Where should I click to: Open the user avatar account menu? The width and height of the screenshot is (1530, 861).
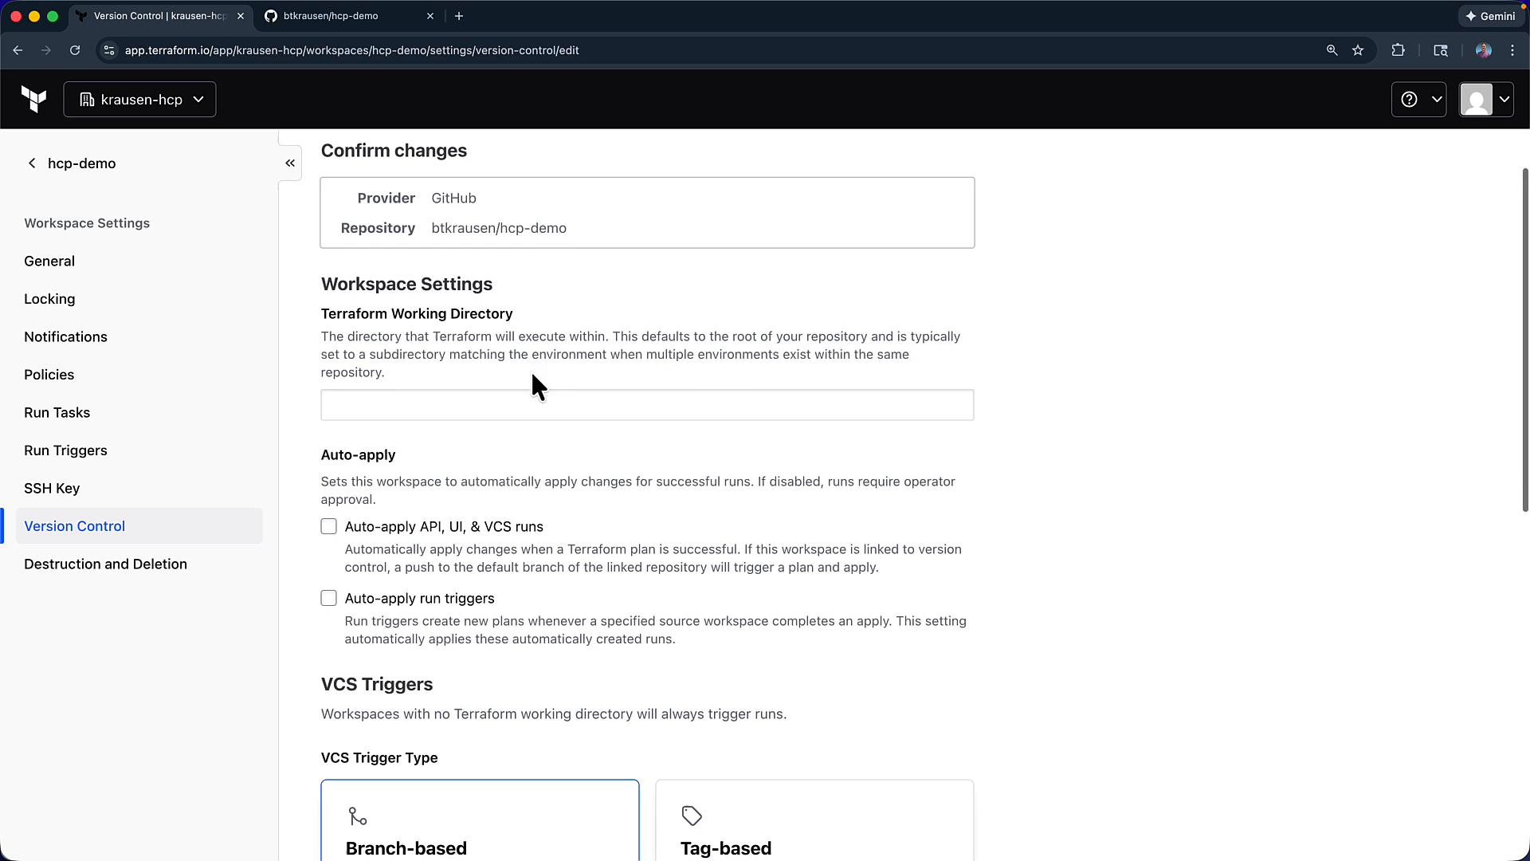pyautogui.click(x=1486, y=100)
